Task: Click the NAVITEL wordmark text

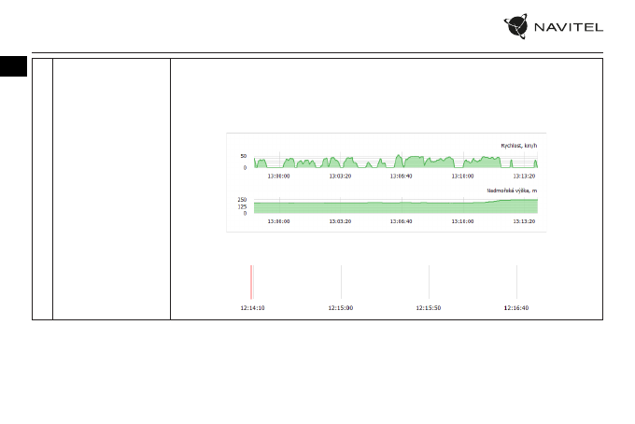Action: tap(569, 27)
